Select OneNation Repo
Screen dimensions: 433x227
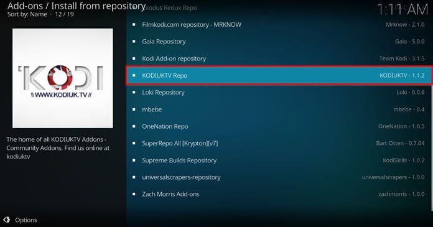279,126
